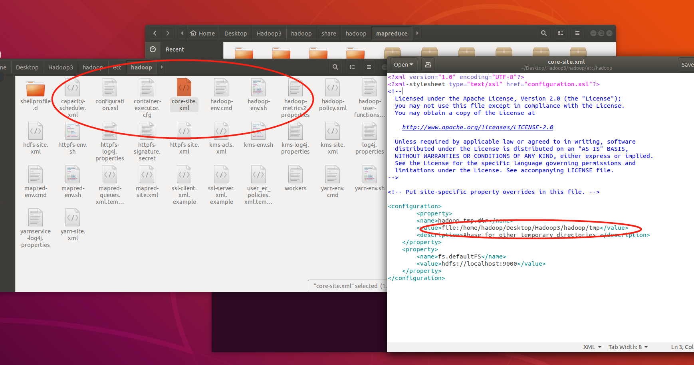Image resolution: width=694 pixels, height=365 pixels.
Task: Open the Tab Width dropdown
Action: [628, 347]
